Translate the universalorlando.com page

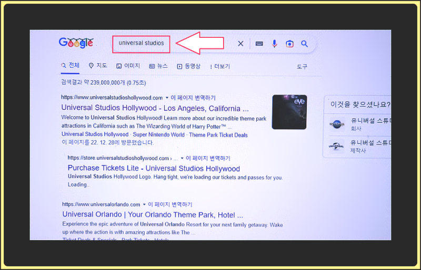[x=170, y=204]
